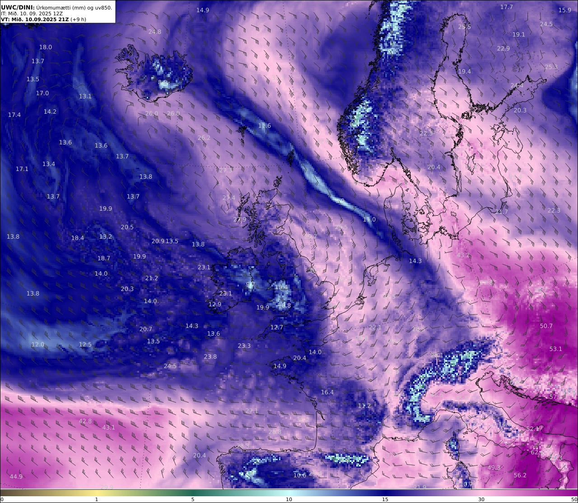Screen dimensions: 578x503
Task: Click the 22.9 value on the map
Action: tap(503, 49)
